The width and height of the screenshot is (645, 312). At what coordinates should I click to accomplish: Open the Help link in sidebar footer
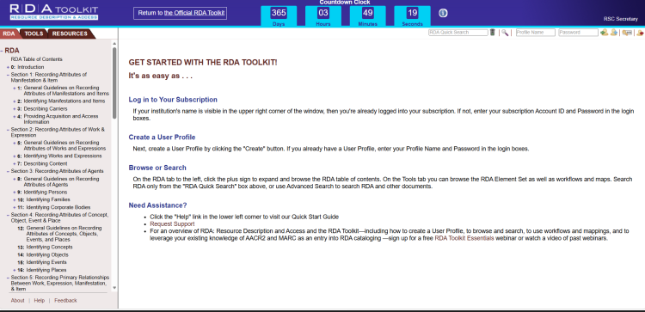coord(39,301)
